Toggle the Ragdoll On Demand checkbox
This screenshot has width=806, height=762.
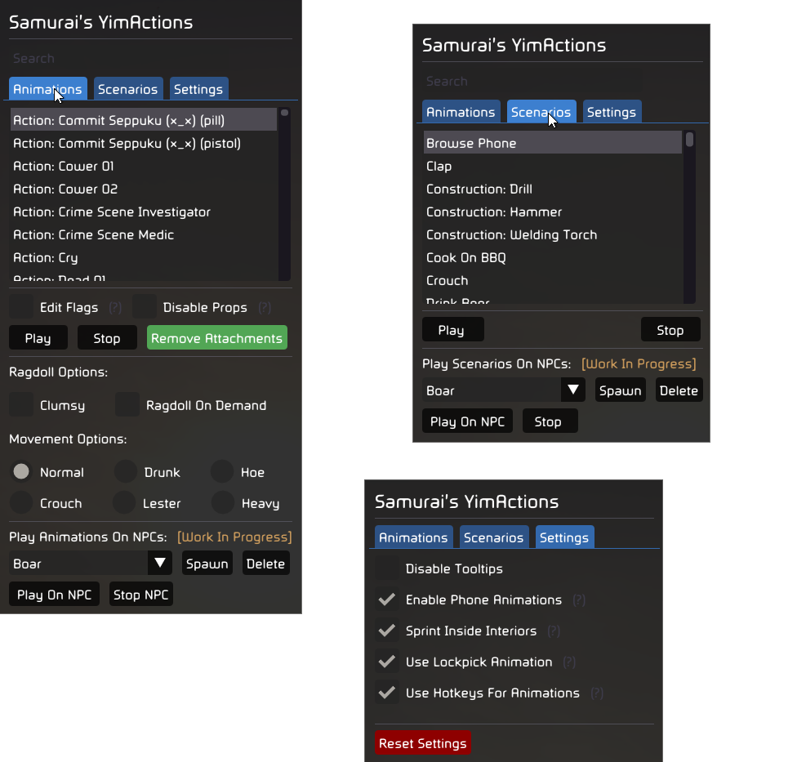click(x=127, y=405)
